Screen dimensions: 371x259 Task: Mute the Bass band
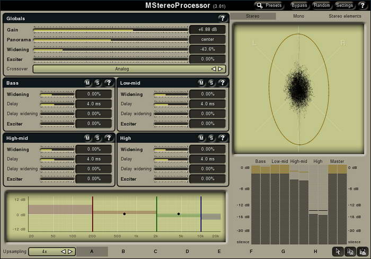(87, 83)
